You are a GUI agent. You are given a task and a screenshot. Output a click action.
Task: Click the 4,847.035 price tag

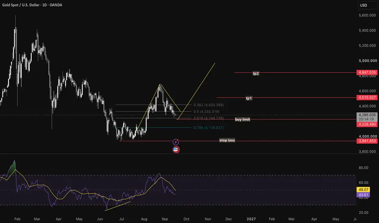[367, 72]
